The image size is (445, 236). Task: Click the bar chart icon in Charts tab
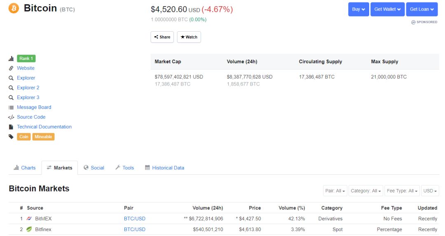[16, 168]
